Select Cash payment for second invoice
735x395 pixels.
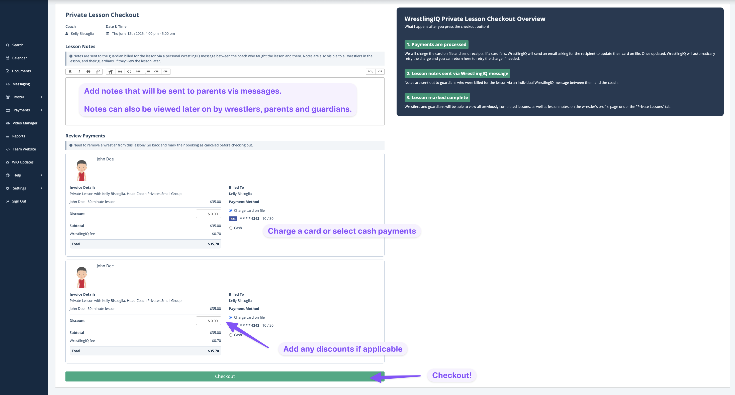click(231, 335)
